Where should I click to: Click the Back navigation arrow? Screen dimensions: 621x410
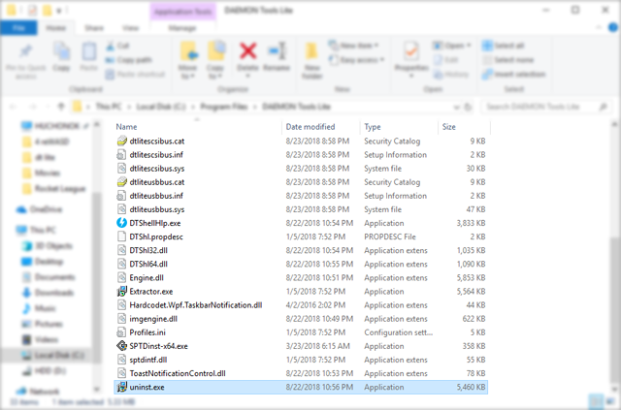(13, 107)
